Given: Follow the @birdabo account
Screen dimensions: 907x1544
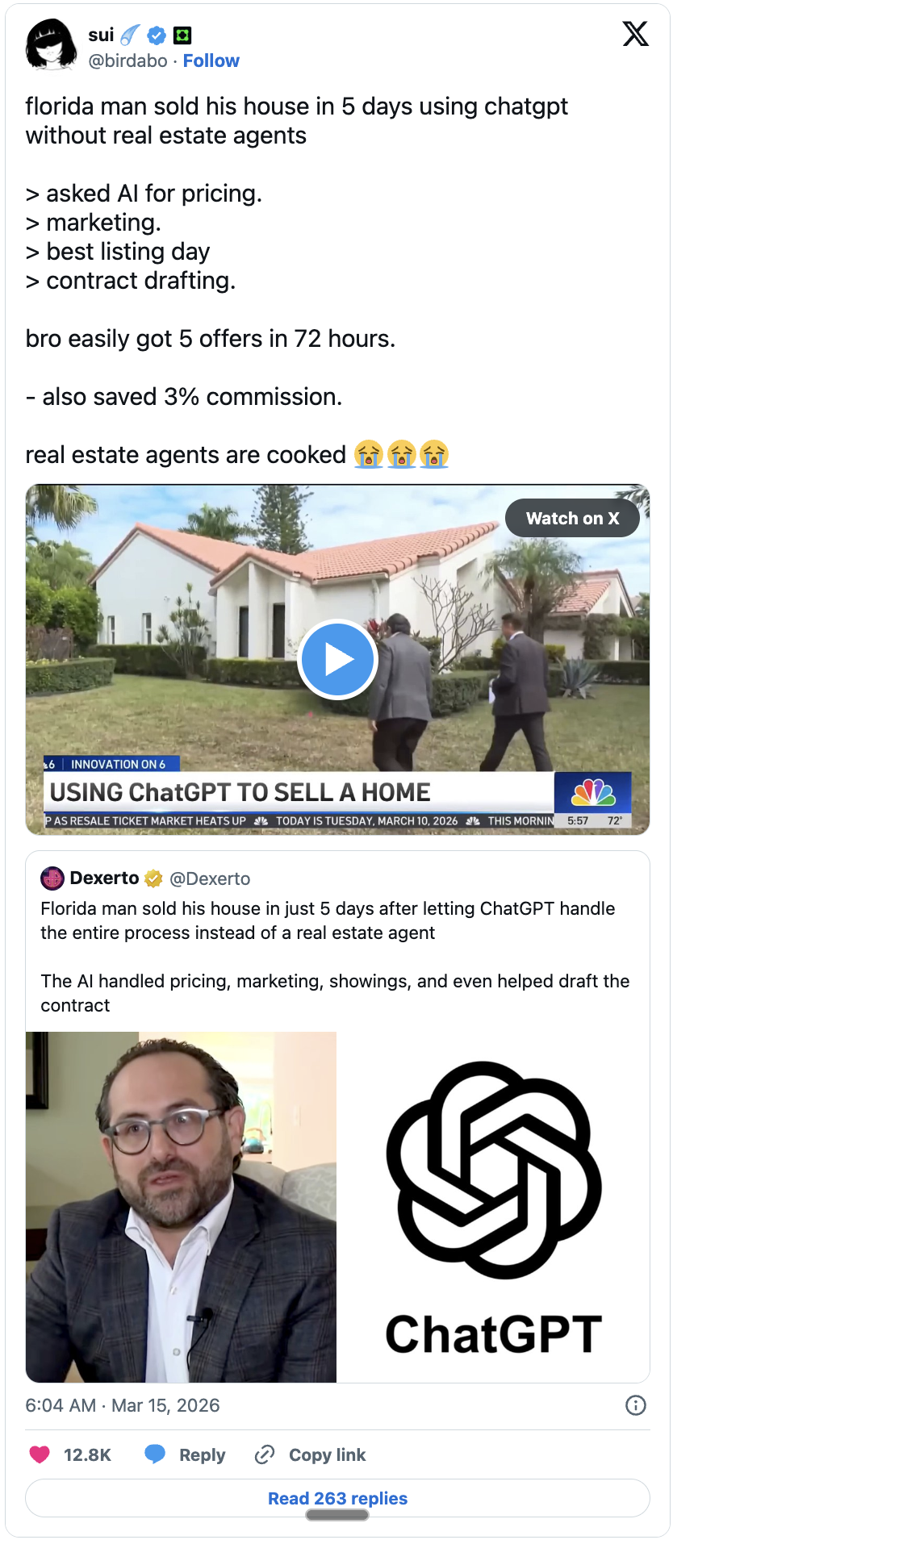Looking at the screenshot, I should click(x=211, y=61).
